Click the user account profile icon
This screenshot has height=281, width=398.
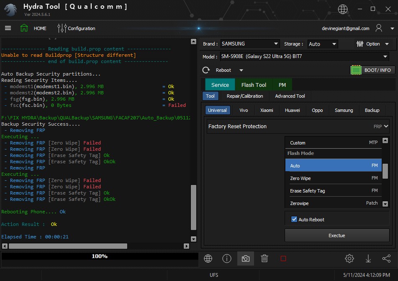pyautogui.click(x=379, y=28)
